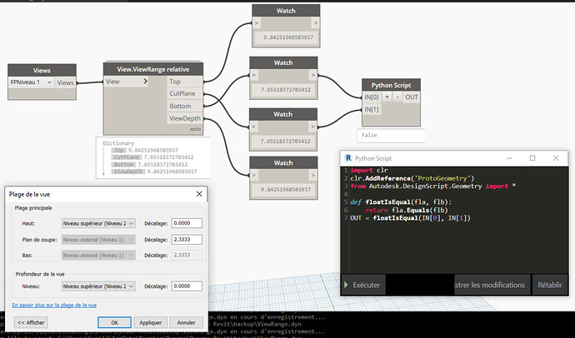
Task: Click the ViewDepth entry in dictionary preview
Action: [x=155, y=171]
